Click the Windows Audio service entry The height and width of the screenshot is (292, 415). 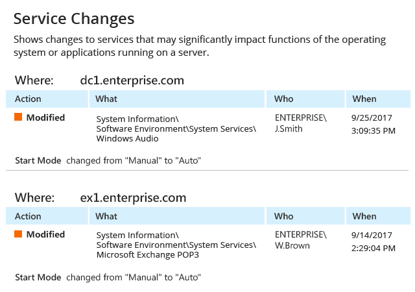126,139
